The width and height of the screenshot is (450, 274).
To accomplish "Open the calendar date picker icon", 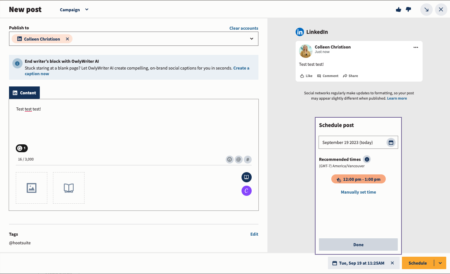I will coord(391,142).
